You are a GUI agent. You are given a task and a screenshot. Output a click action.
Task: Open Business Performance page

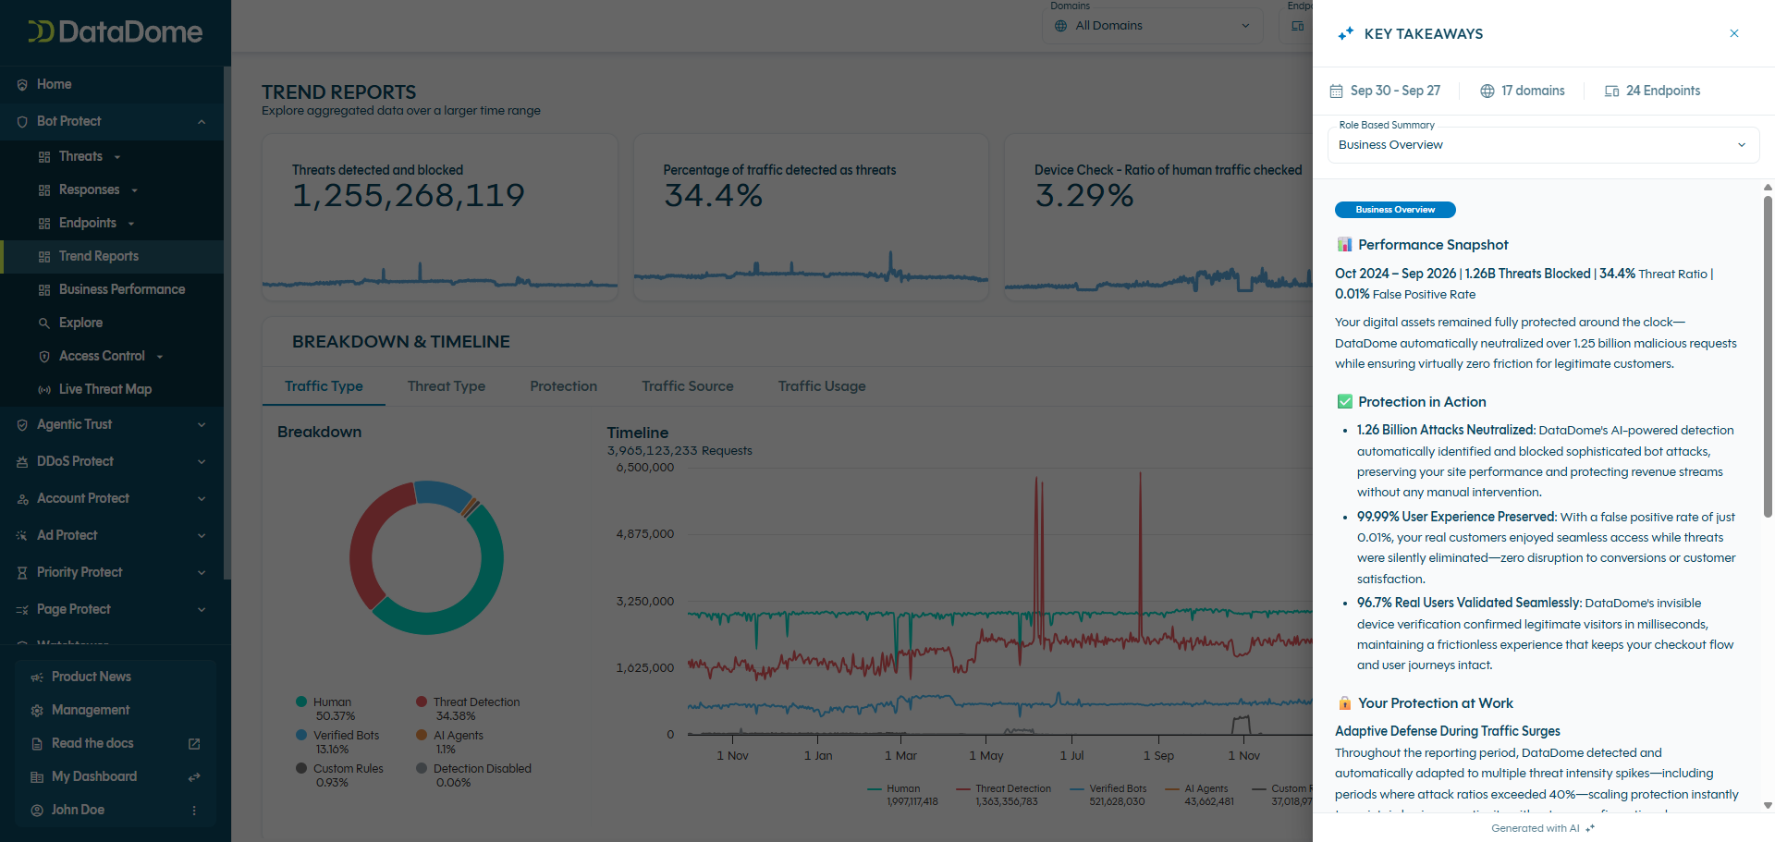click(x=112, y=290)
